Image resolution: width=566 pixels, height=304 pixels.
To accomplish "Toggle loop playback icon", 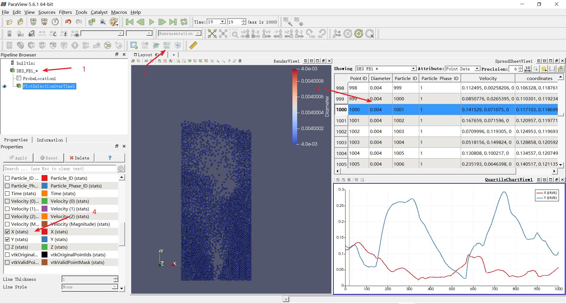I will (x=184, y=22).
